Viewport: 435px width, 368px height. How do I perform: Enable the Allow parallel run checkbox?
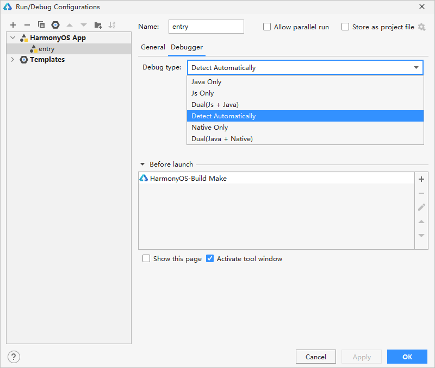267,27
